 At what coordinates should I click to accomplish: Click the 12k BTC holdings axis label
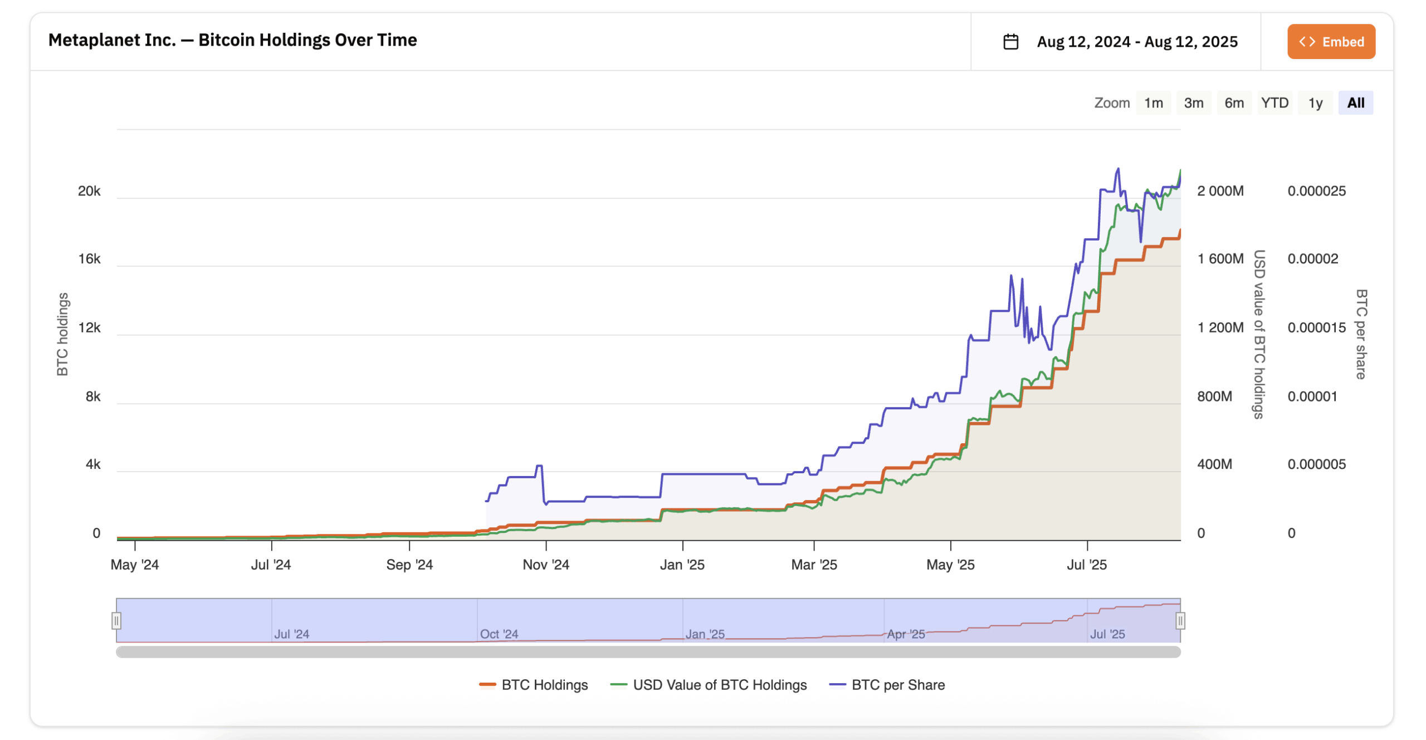[89, 327]
